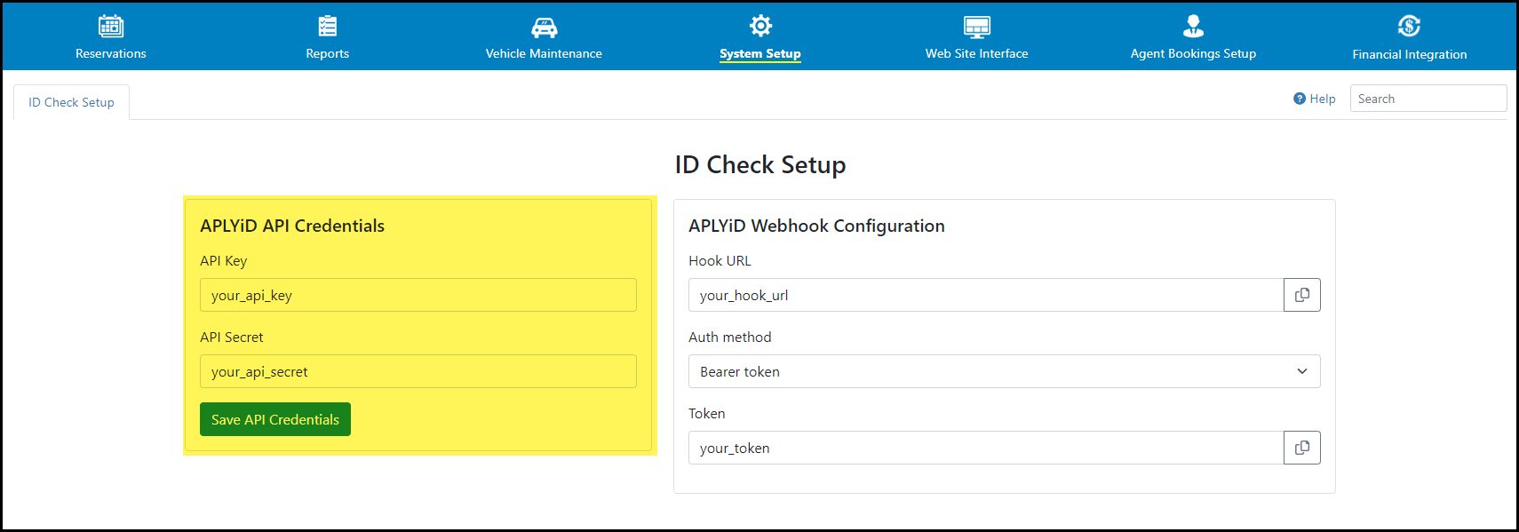Click the Agent Bookings Setup person icon
Viewport: 1519px width, 532px height.
(x=1193, y=26)
